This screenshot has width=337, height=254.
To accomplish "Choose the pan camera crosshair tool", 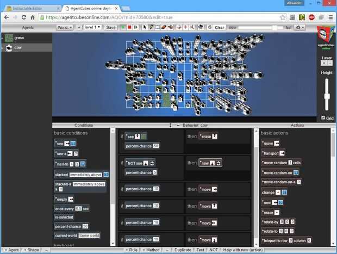I will 185,27.
